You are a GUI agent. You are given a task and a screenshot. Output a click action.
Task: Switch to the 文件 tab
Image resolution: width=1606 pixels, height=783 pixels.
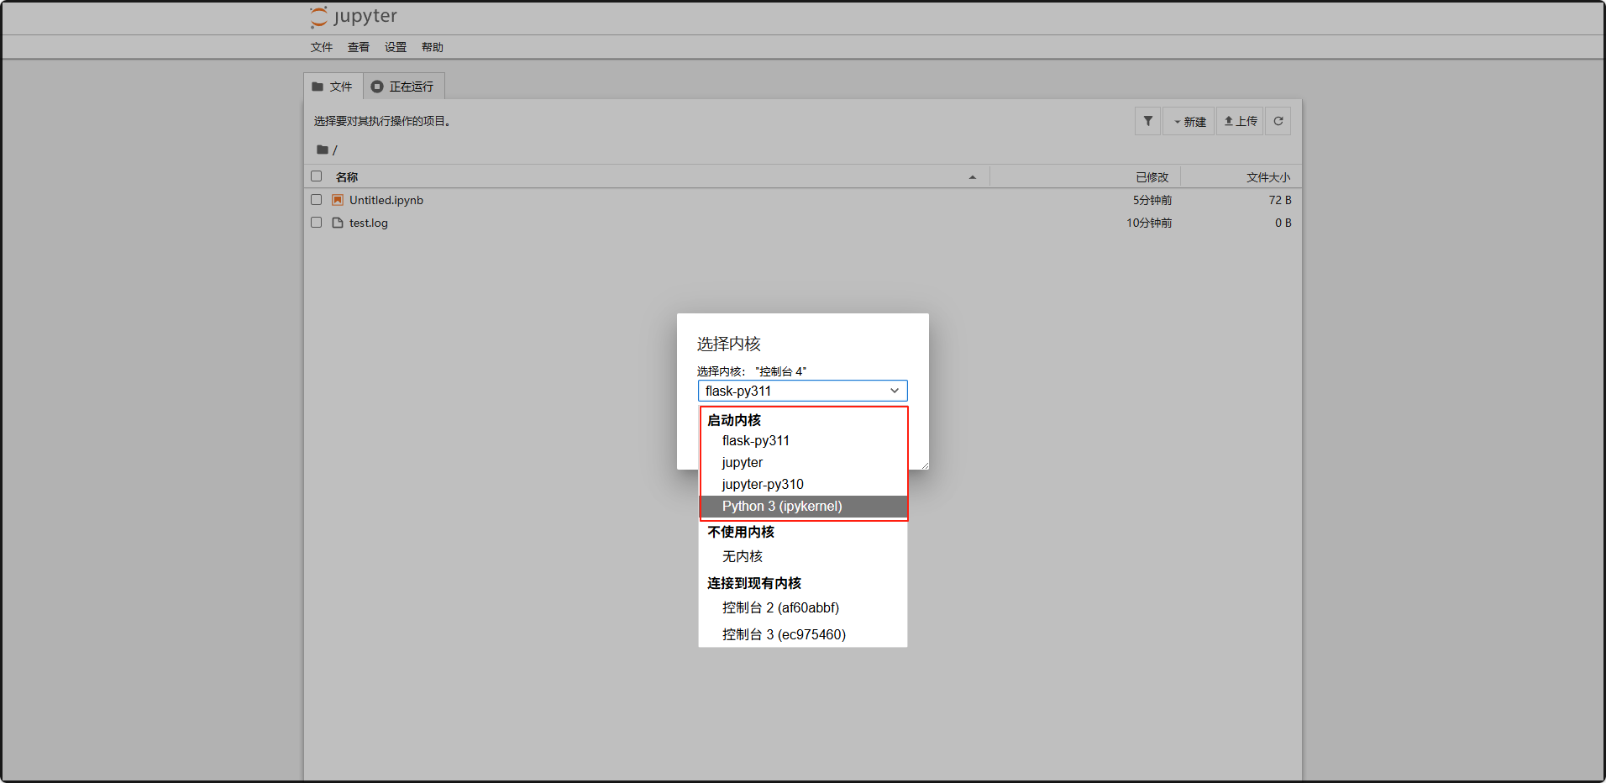tap(333, 87)
